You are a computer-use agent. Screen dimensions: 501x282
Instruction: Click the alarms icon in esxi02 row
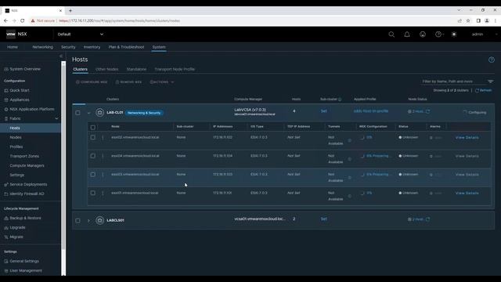tap(431, 138)
